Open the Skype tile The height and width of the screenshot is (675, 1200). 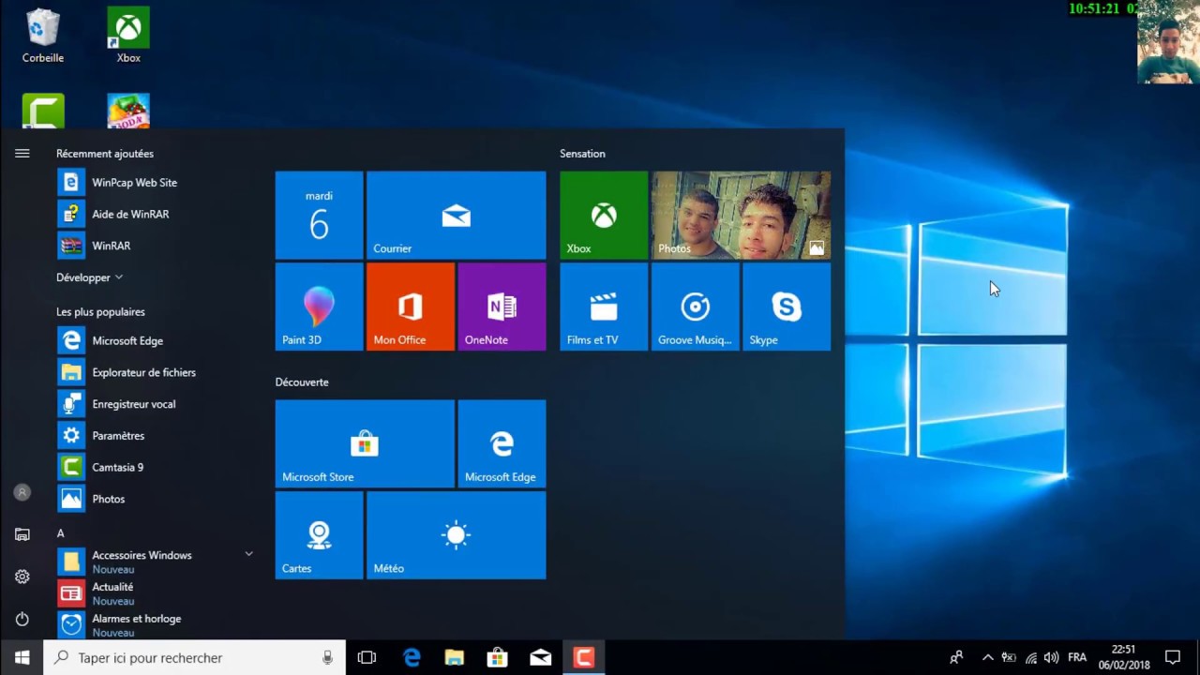(x=787, y=307)
